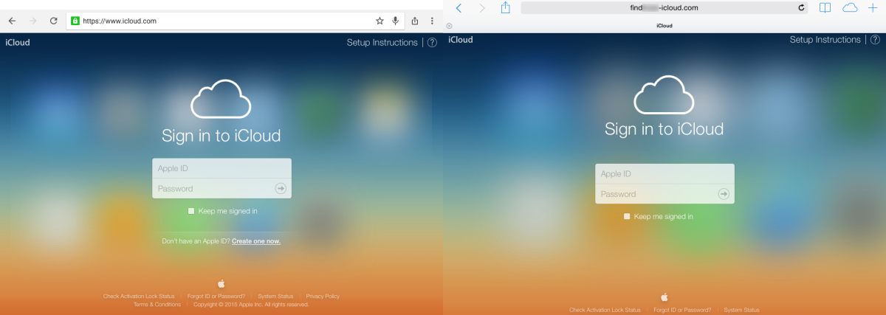Click the Chrome forward arrow in left window
886x315 pixels.
pos(32,21)
